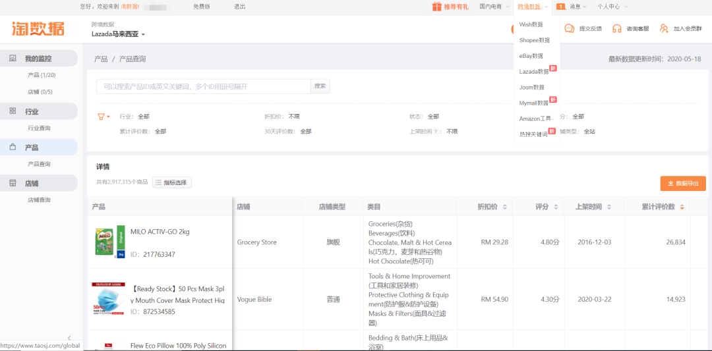The width and height of the screenshot is (712, 351).
Task: Open 产品 (1/20) under 我的监控
Action: pos(42,75)
